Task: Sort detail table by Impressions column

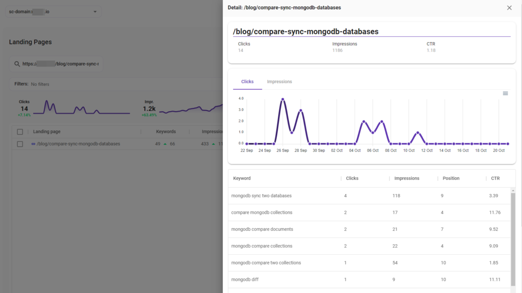Action: (406, 178)
